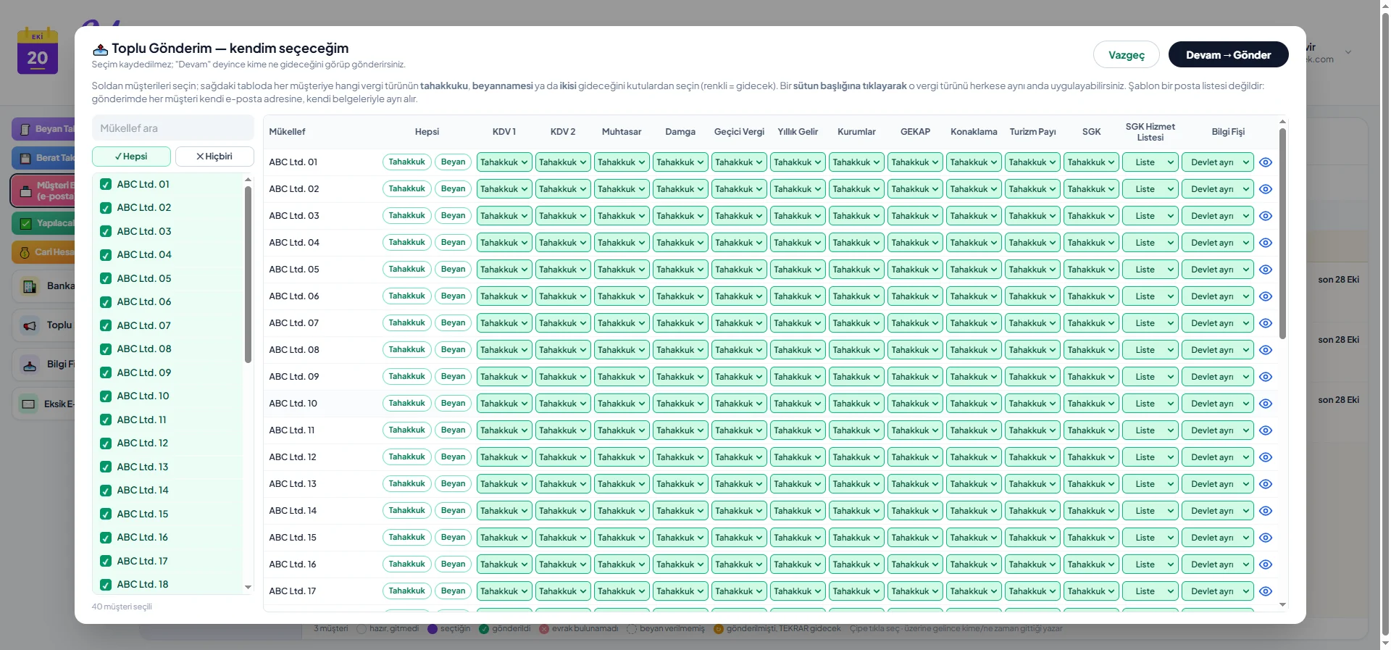Preview ABC Ltd. 05 via its eye icon

tap(1266, 270)
